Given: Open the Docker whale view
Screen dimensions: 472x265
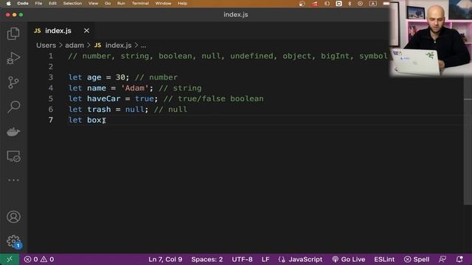Looking at the screenshot, I should tap(13, 132).
